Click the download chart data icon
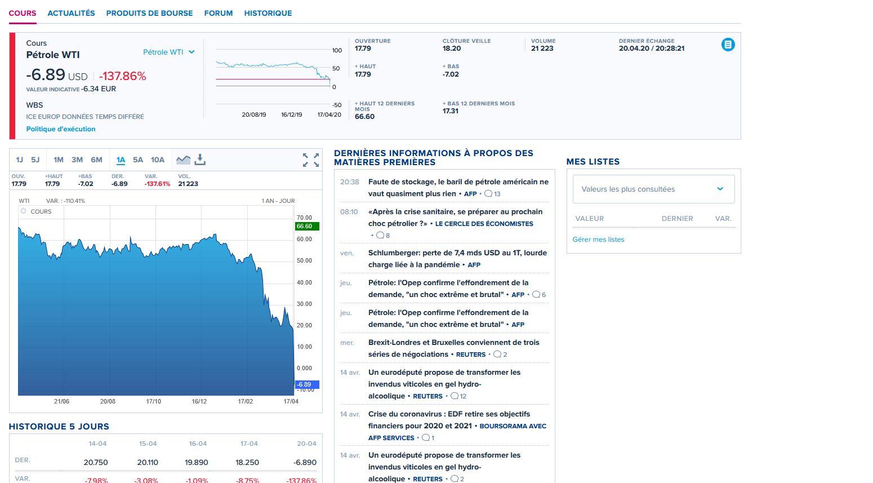Screen dimensions: 873x483 (200, 160)
